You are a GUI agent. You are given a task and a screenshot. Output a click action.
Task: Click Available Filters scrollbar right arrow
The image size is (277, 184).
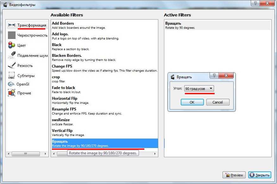point(155,154)
